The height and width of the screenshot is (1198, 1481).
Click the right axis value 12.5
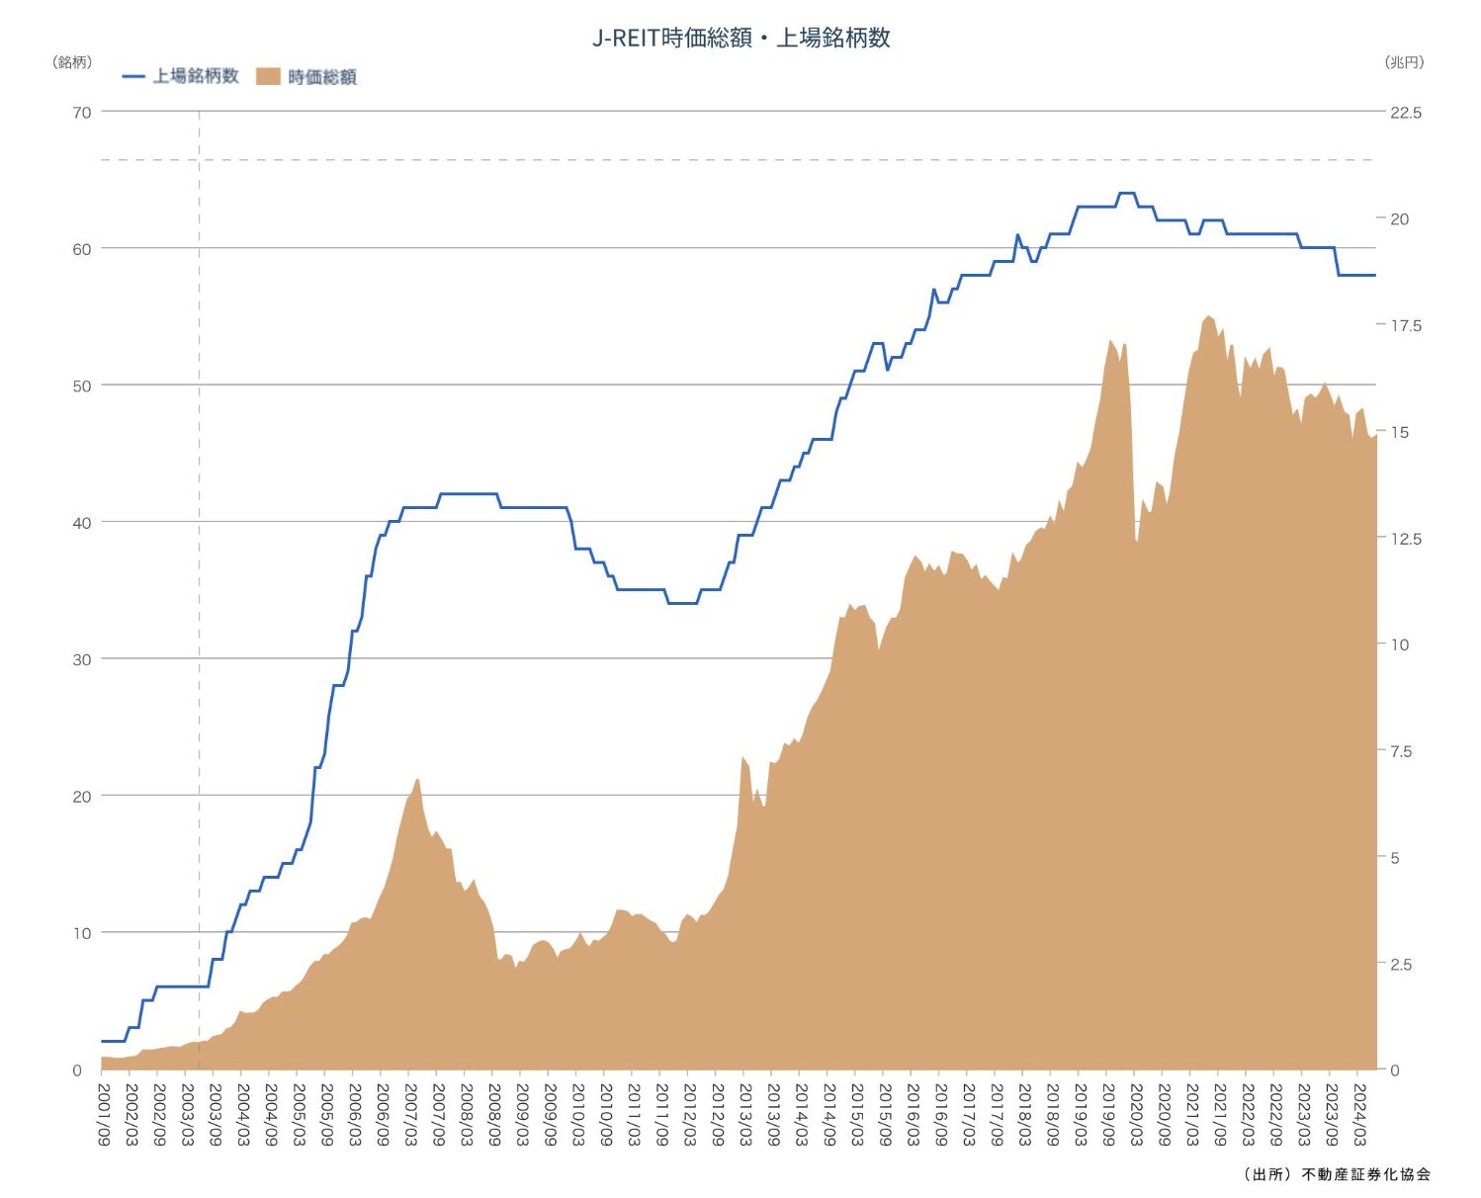click(1405, 539)
